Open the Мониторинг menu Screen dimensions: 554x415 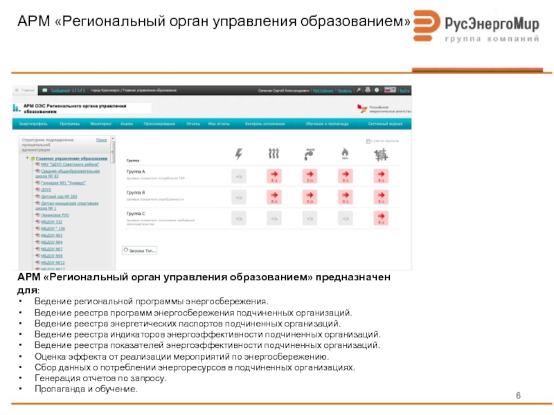coord(100,124)
